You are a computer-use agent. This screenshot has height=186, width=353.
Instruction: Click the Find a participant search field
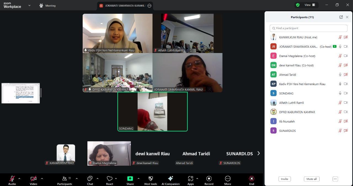pos(308,28)
